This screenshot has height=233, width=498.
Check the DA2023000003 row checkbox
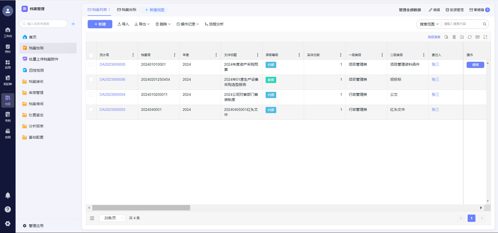[91, 110]
